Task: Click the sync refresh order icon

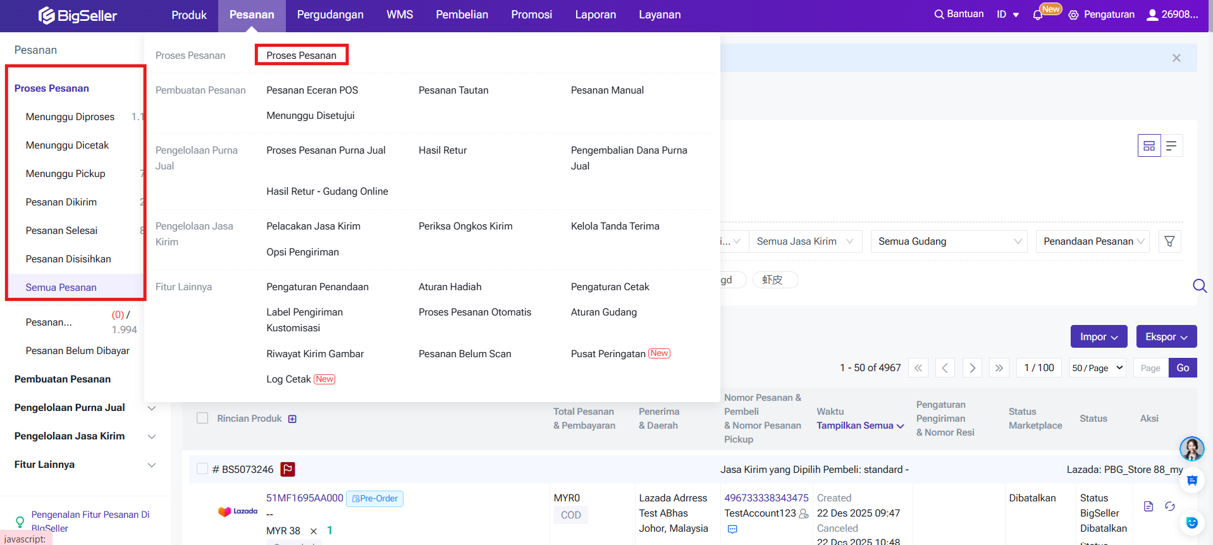Action: (1170, 506)
